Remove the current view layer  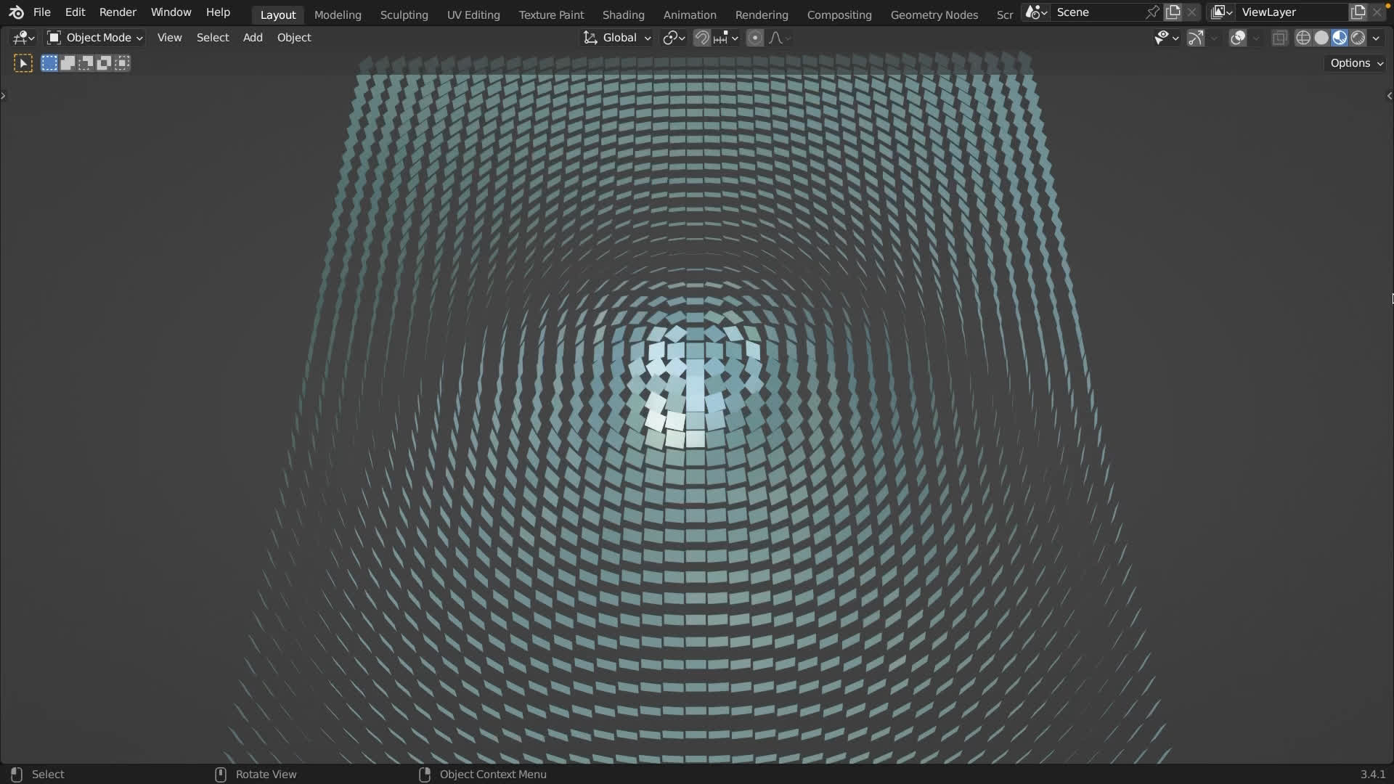pos(1377,12)
